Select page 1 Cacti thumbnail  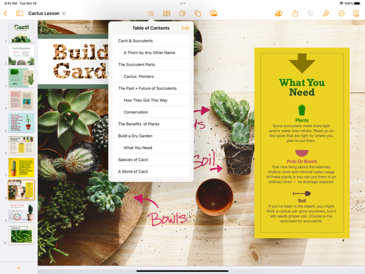[x=22, y=33]
